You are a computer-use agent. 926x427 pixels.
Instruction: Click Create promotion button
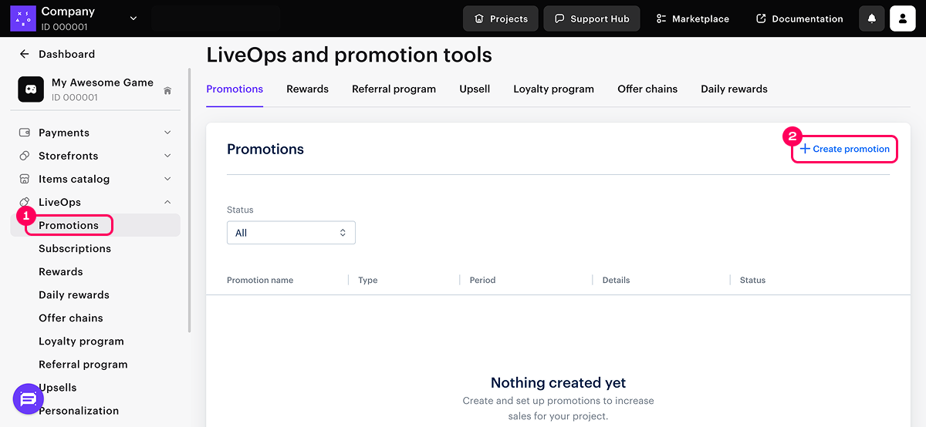click(x=844, y=149)
